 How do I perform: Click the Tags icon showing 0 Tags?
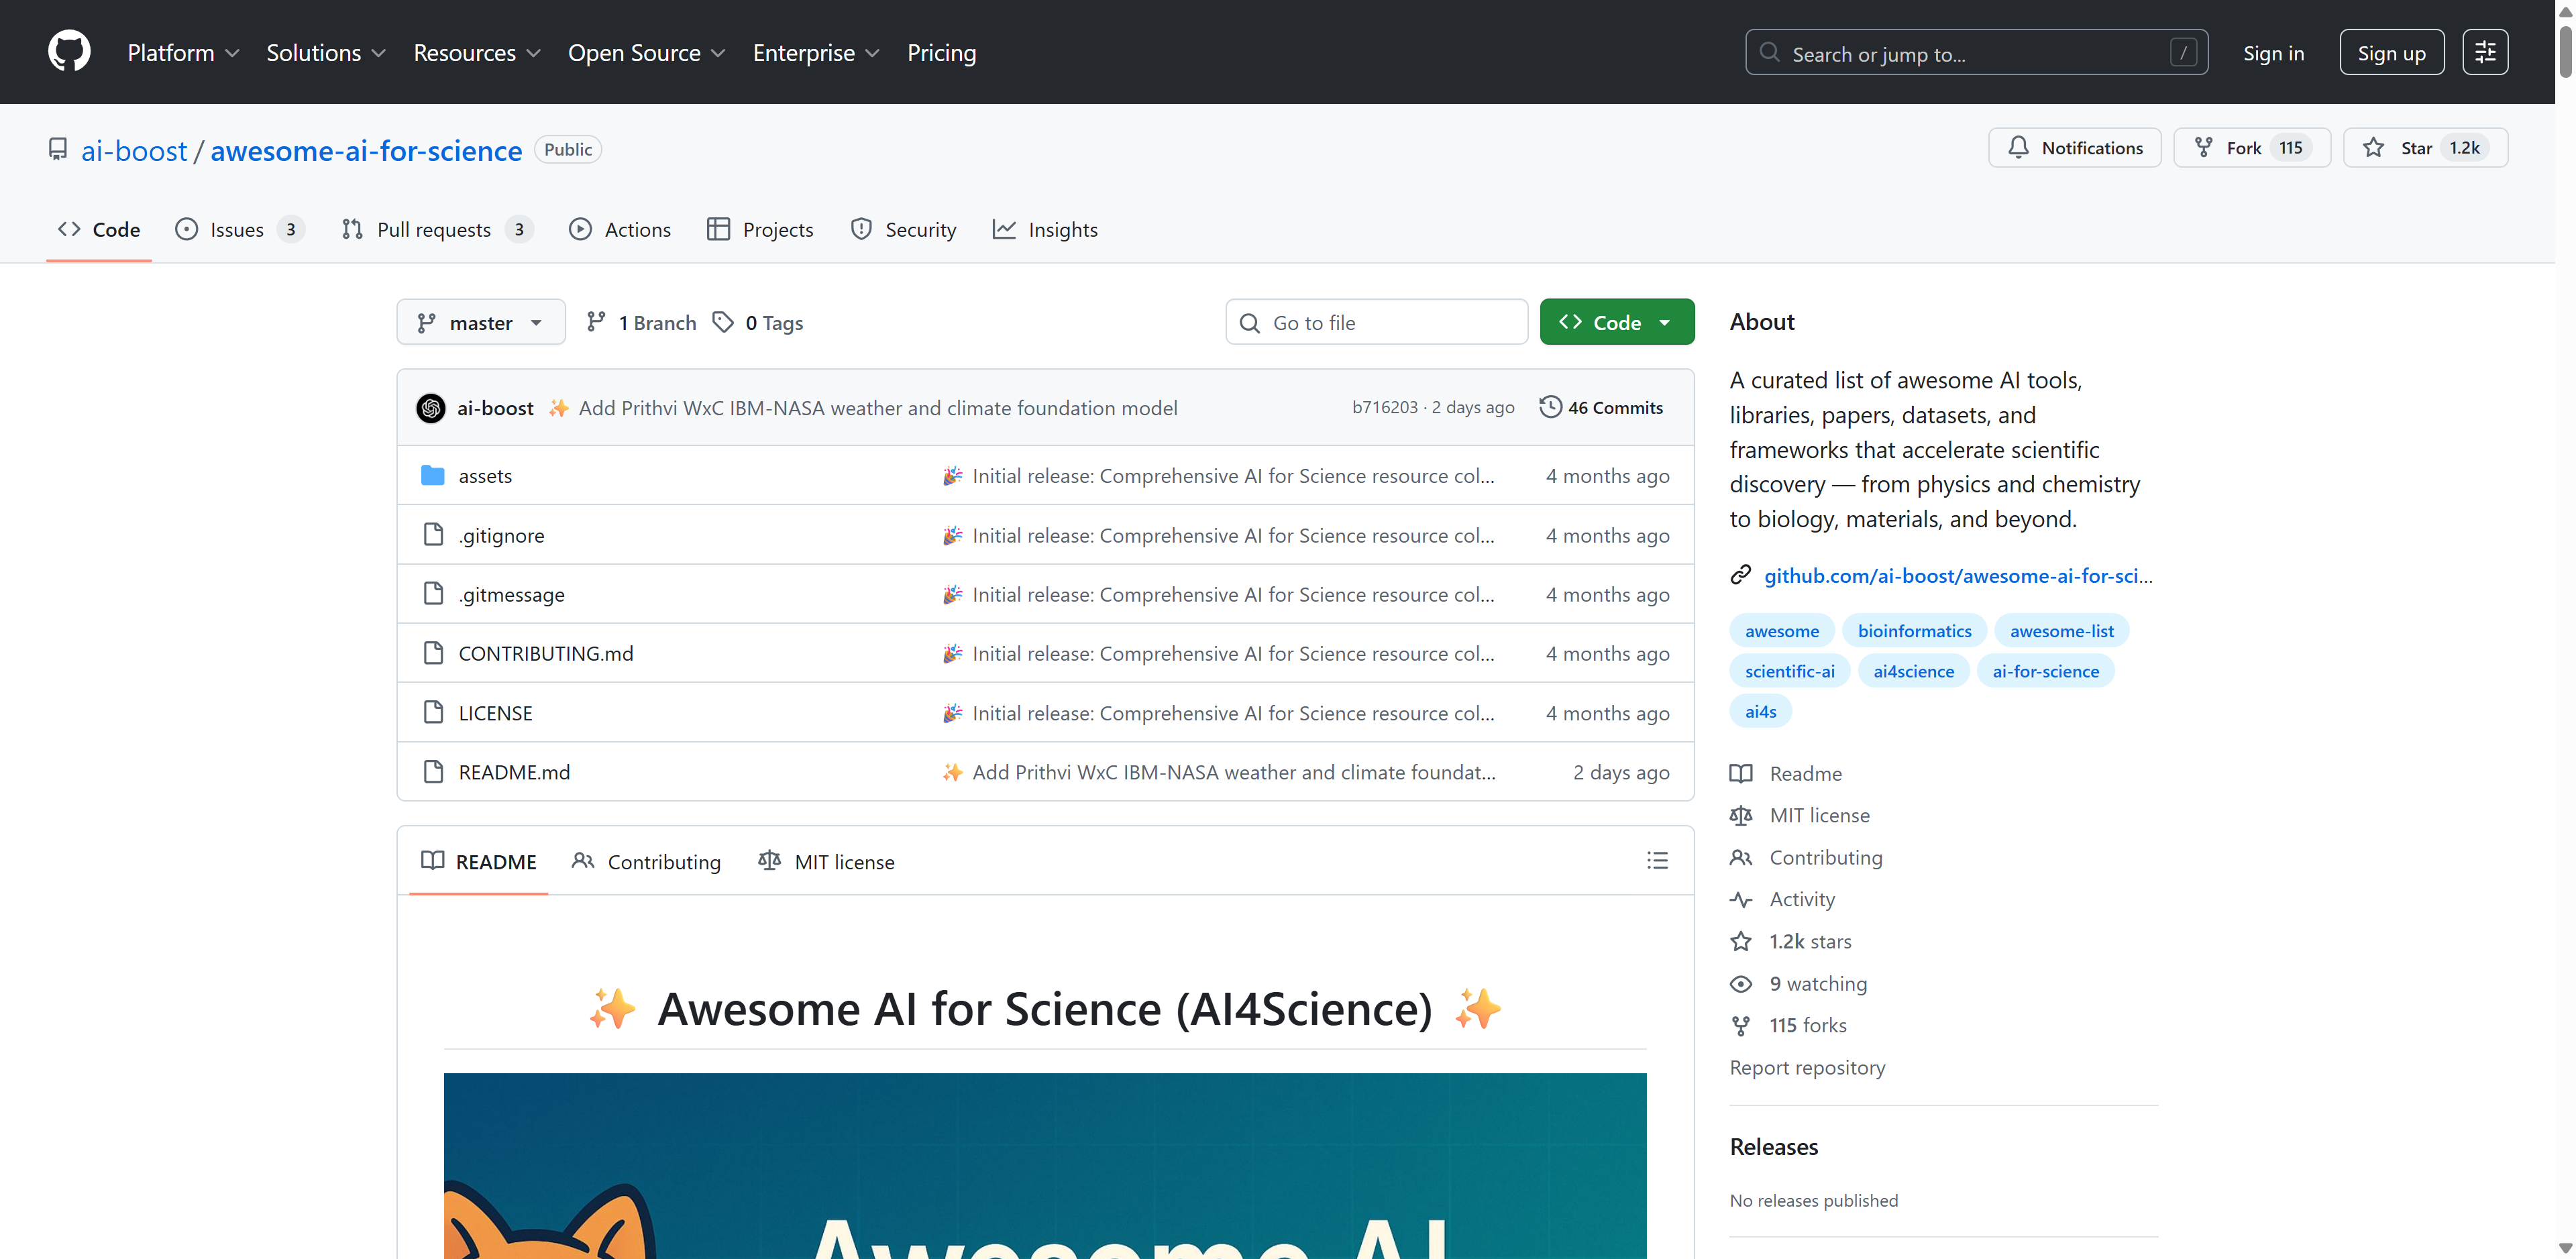[723, 322]
